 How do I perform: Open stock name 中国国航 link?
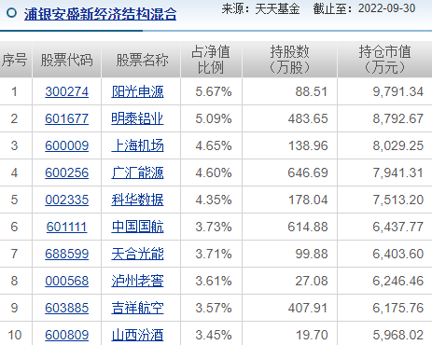click(137, 227)
